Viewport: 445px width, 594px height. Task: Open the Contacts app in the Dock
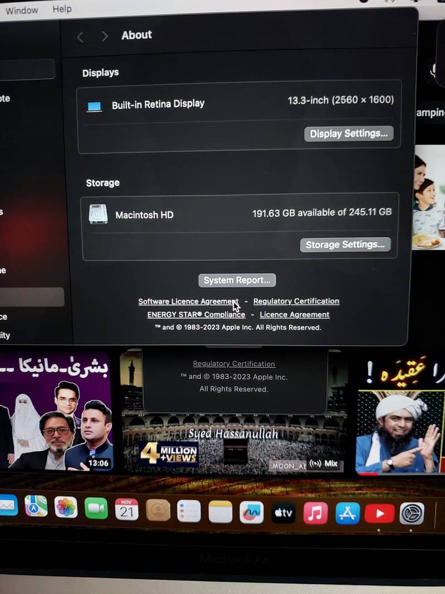(158, 510)
